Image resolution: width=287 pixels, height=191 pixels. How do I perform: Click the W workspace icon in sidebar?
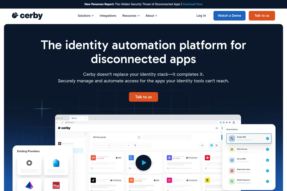pyautogui.click(x=59, y=144)
